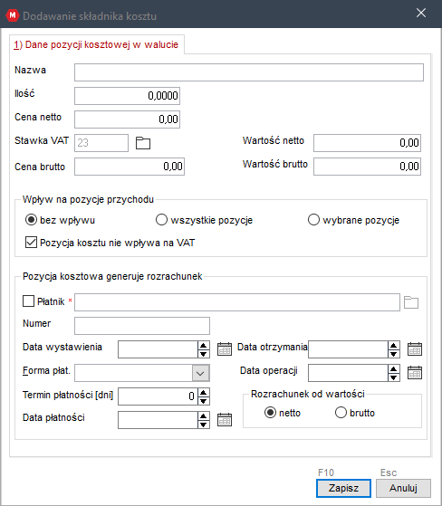The height and width of the screenshot is (506, 442).
Task: Expand the Forma płat. dropdown
Action: pyautogui.click(x=200, y=373)
